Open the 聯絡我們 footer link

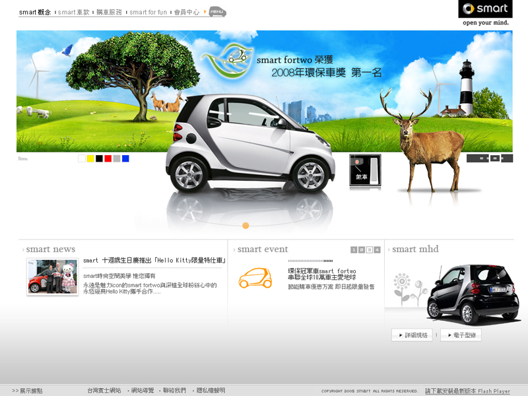pyautogui.click(x=174, y=391)
